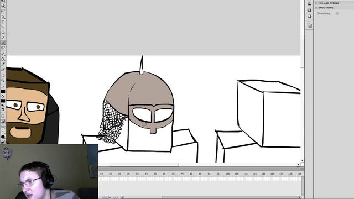Select the Pen tool
354x199 pixels.
[3, 17]
